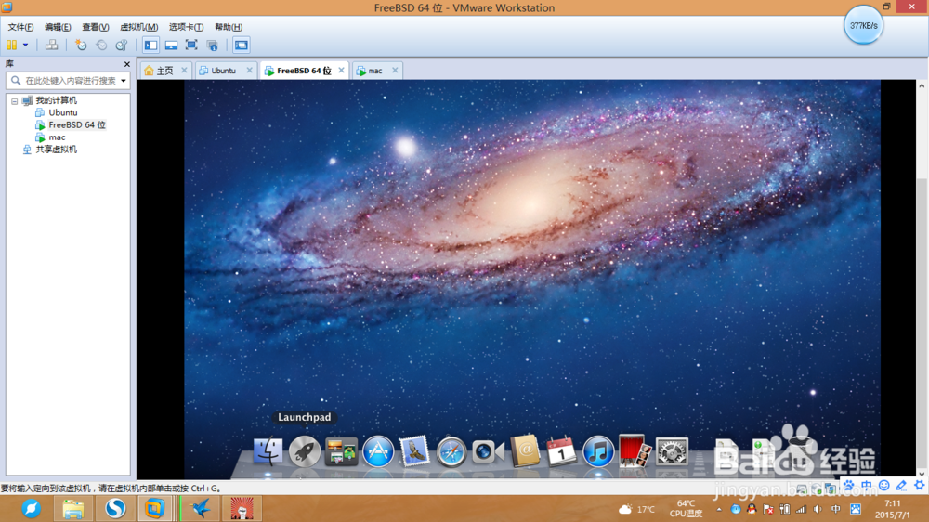Take a snapshot with the snapshot icon
Image resolution: width=929 pixels, height=522 pixels.
[x=81, y=45]
